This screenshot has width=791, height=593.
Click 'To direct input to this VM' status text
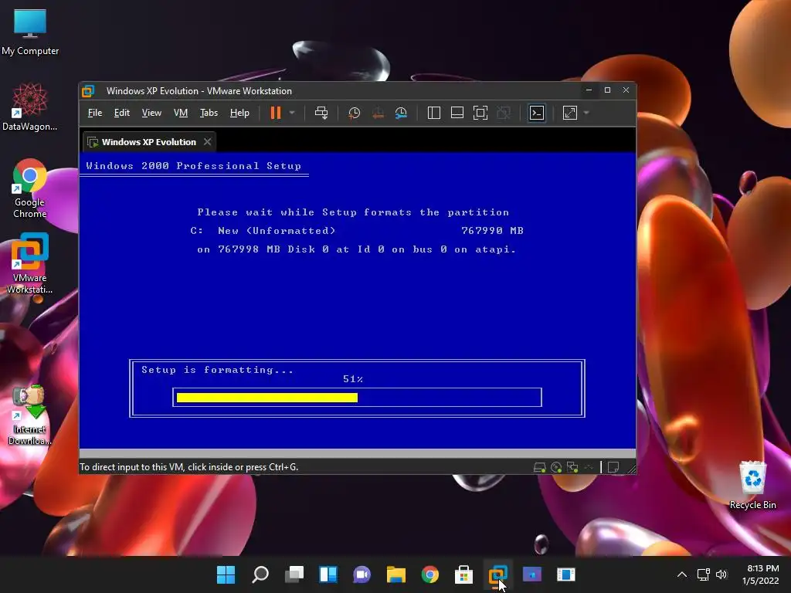coord(189,467)
